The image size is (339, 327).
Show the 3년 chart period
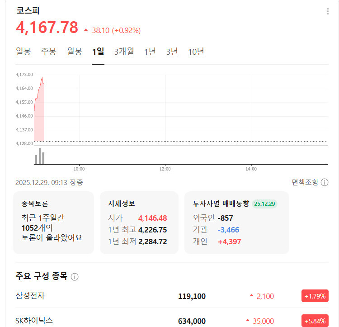point(172,52)
